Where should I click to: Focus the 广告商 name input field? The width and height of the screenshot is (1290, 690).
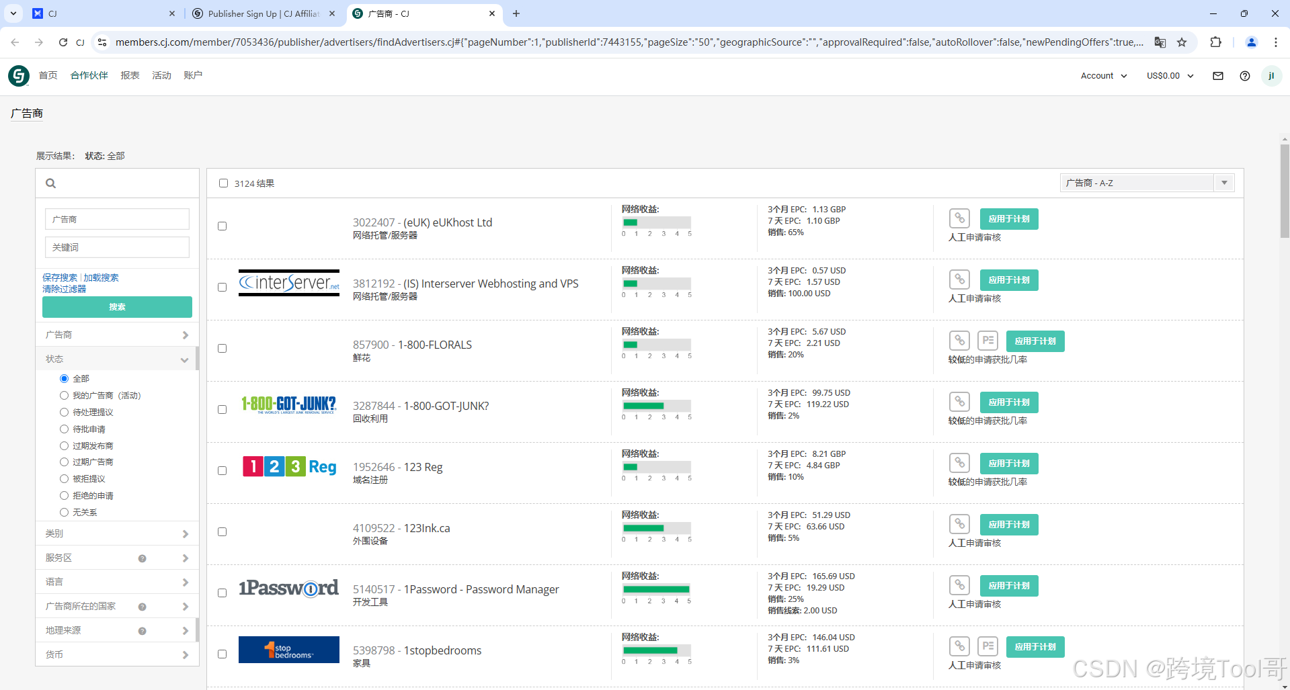point(117,219)
